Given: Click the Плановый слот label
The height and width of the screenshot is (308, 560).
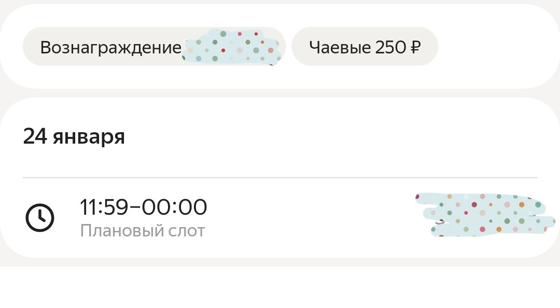Looking at the screenshot, I should click(x=143, y=231).
